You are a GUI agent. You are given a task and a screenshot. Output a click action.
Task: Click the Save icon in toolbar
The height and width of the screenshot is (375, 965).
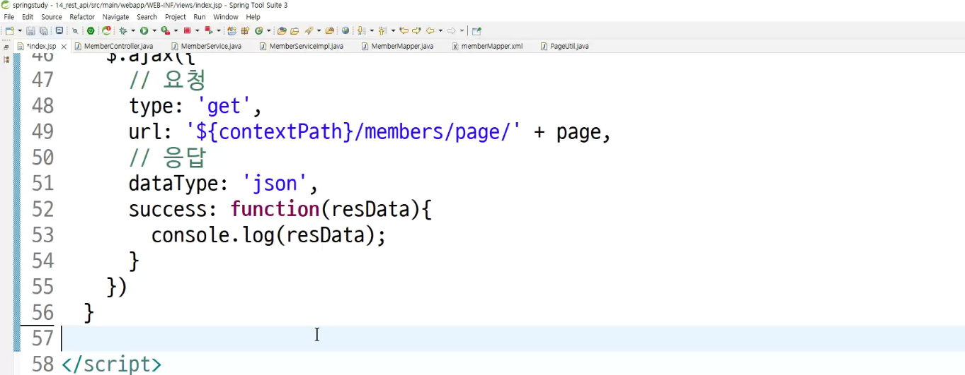point(30,30)
